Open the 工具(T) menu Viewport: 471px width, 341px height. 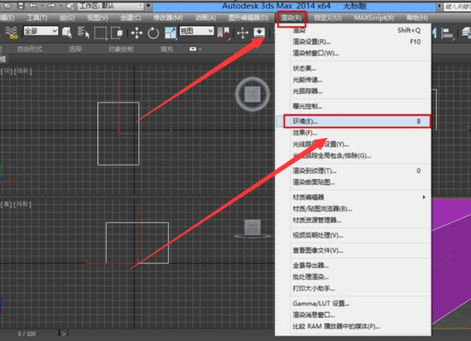37,18
